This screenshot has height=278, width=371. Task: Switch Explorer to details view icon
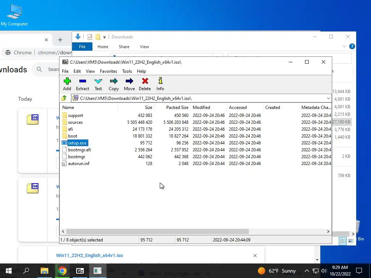point(343,241)
